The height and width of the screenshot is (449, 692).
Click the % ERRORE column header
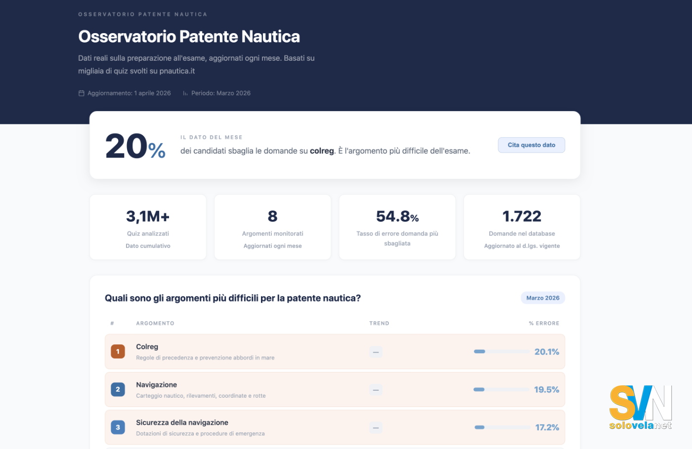coord(544,324)
